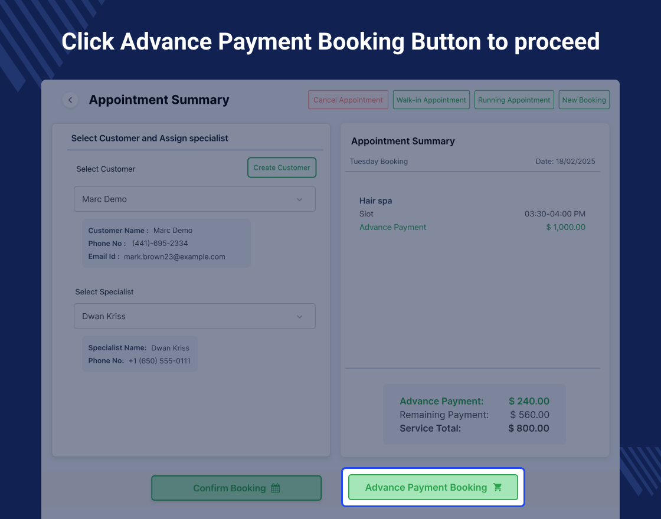Click Specialist Name: Dwan Kriss text

pos(139,347)
